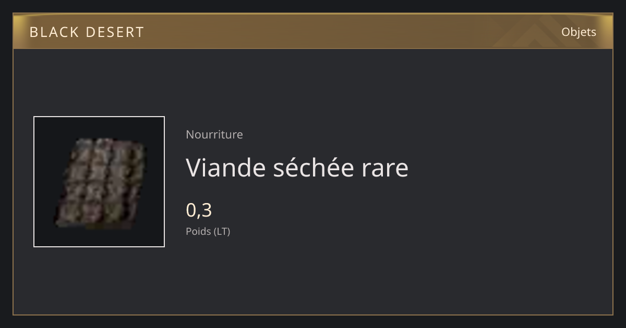This screenshot has height=328, width=626.
Task: Select the Nourriture category label
Action: click(214, 134)
